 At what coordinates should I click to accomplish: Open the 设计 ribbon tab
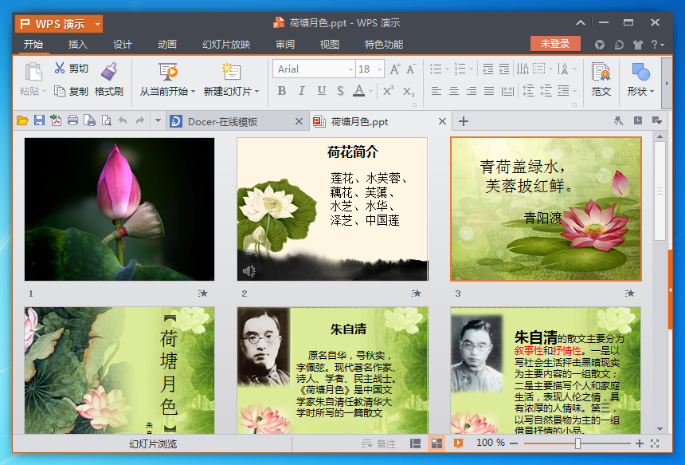click(123, 44)
